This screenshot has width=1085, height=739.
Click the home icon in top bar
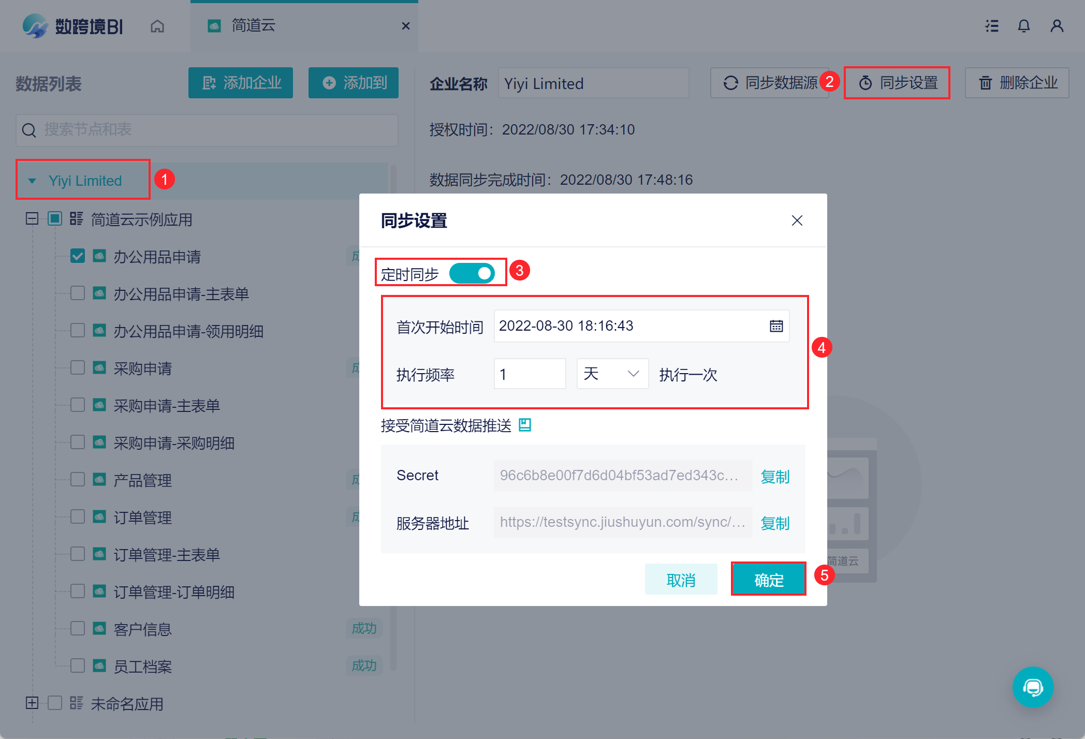157,26
